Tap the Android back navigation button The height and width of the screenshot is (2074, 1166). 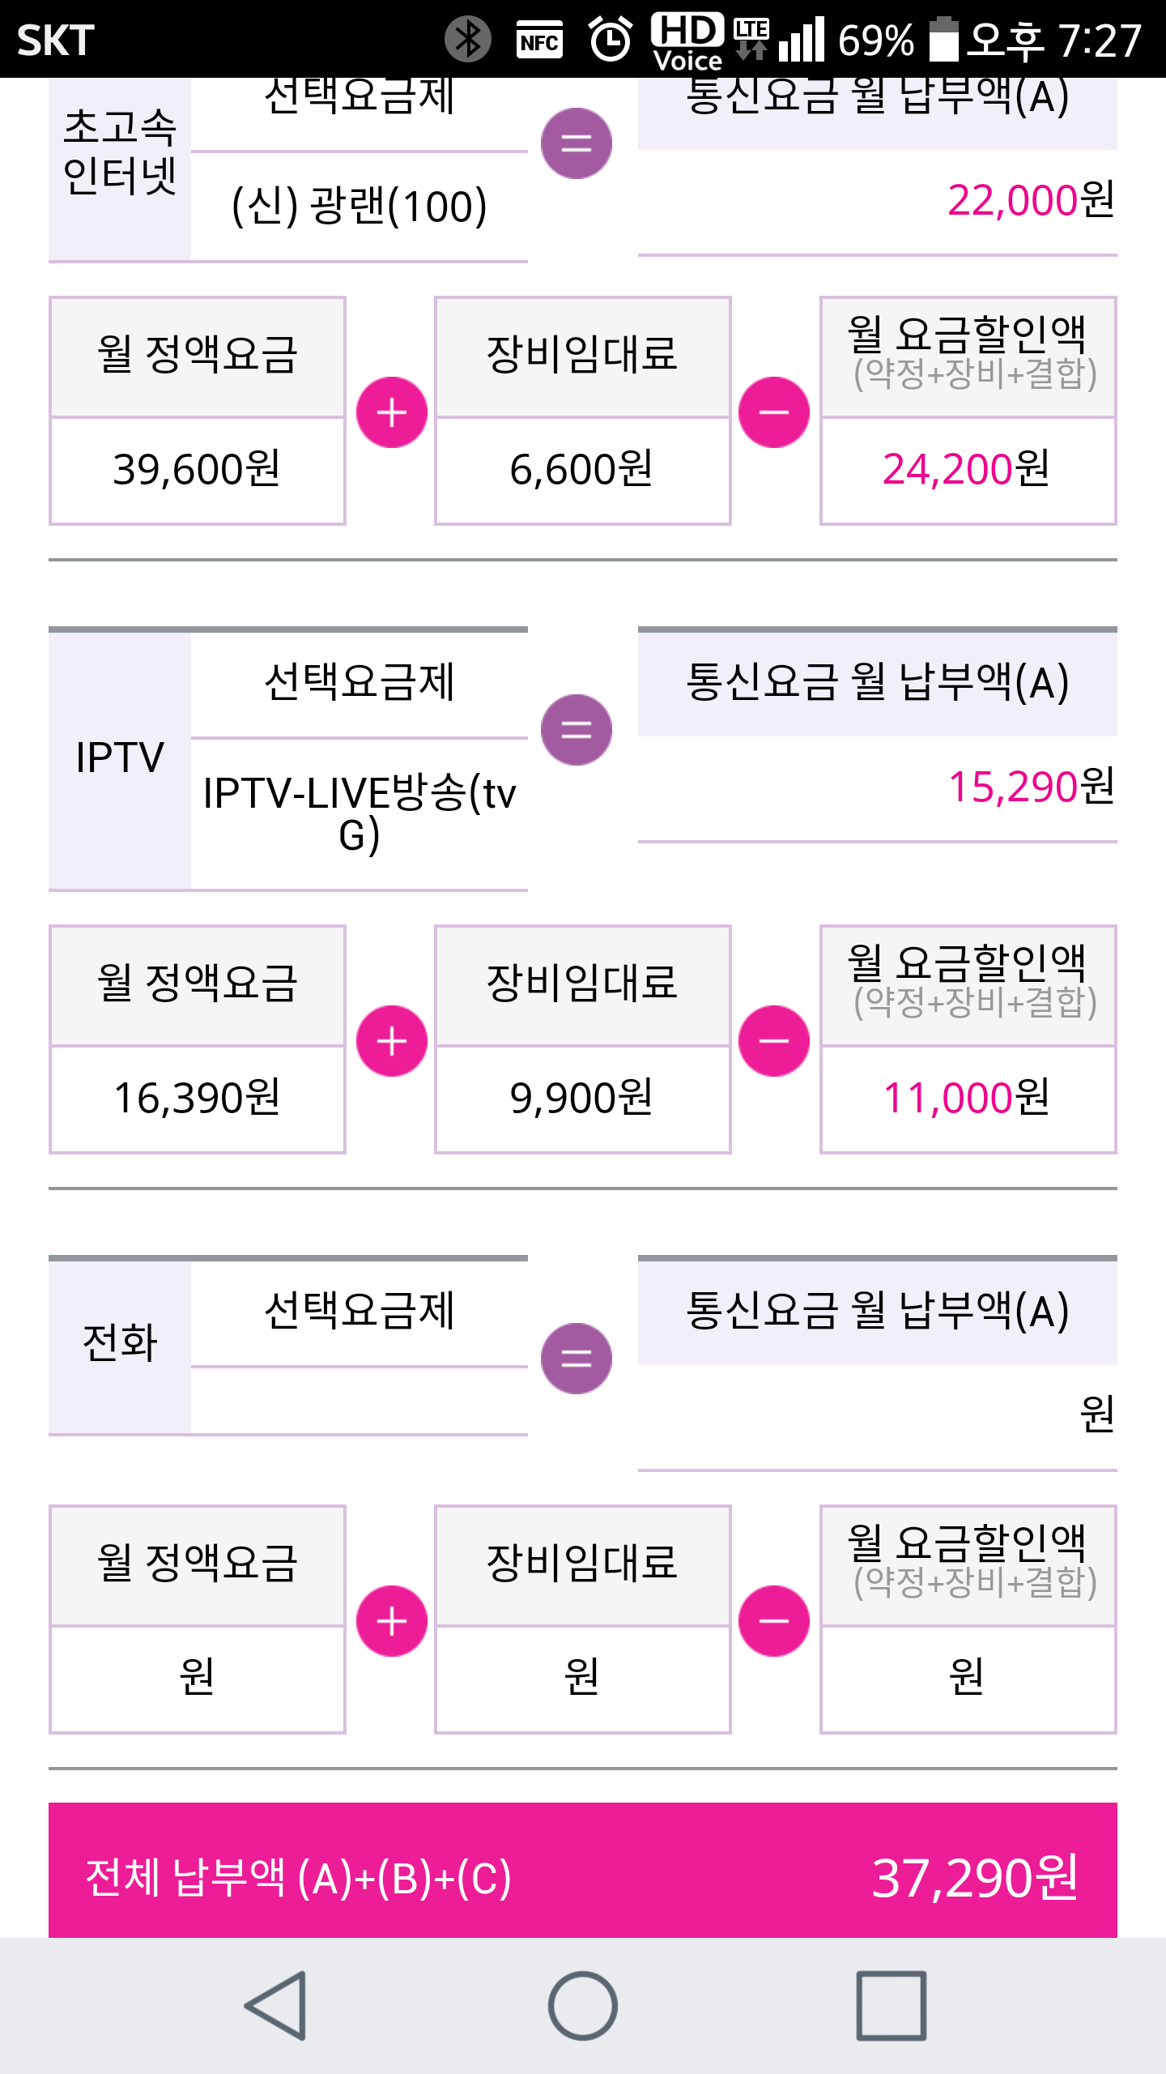click(x=277, y=2006)
